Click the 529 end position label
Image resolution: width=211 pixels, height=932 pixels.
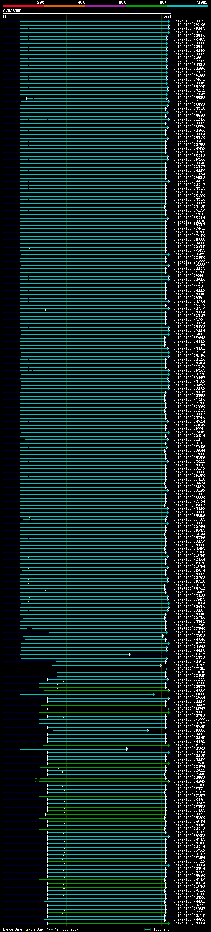(166, 16)
